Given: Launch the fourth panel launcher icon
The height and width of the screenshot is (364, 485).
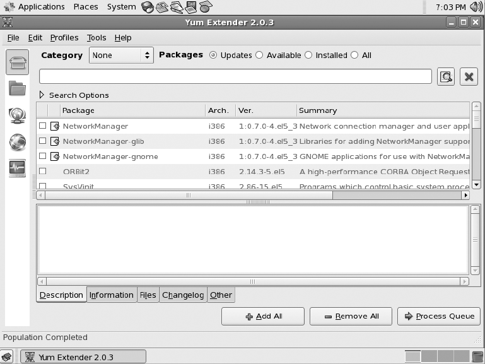Looking at the screenshot, I should [x=190, y=7].
